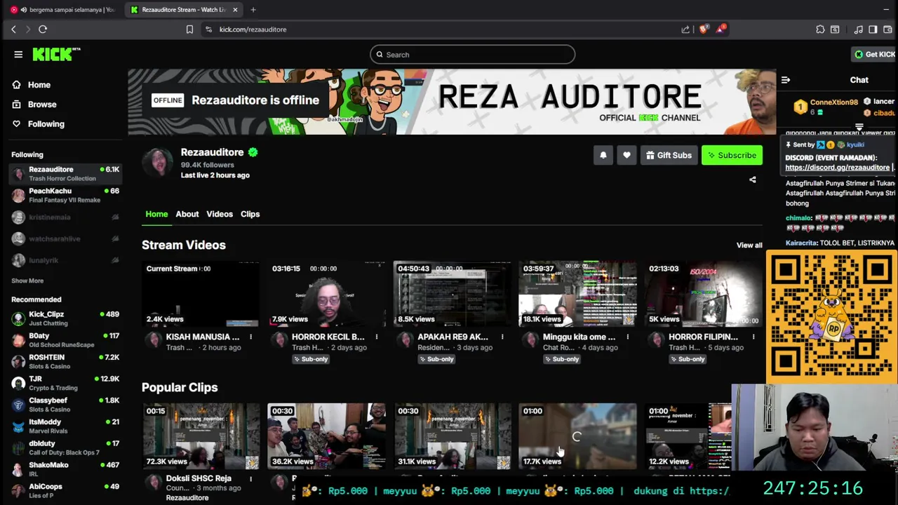Click the share icon below Subscribe
This screenshot has width=898, height=505.
753,180
